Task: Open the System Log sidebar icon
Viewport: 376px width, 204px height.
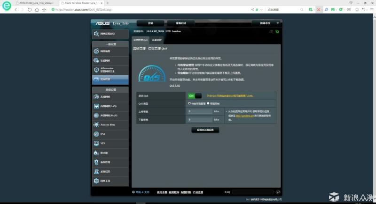Action: tap(96, 171)
